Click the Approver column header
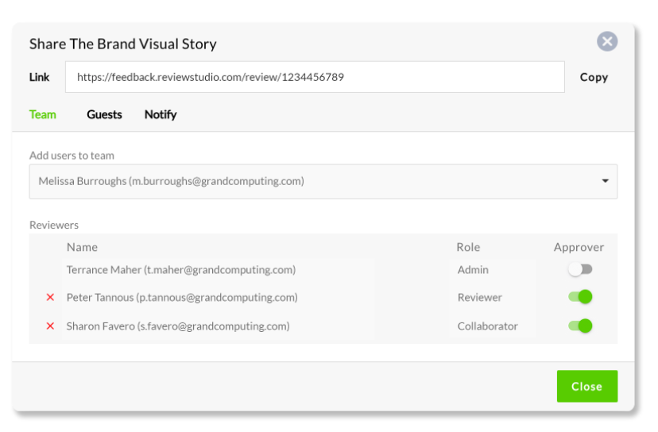Screen dimensions: 658x432 click(579, 247)
